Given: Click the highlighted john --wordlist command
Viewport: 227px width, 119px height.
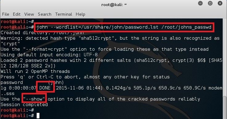Looking at the screenshot, I should (x=124, y=27).
